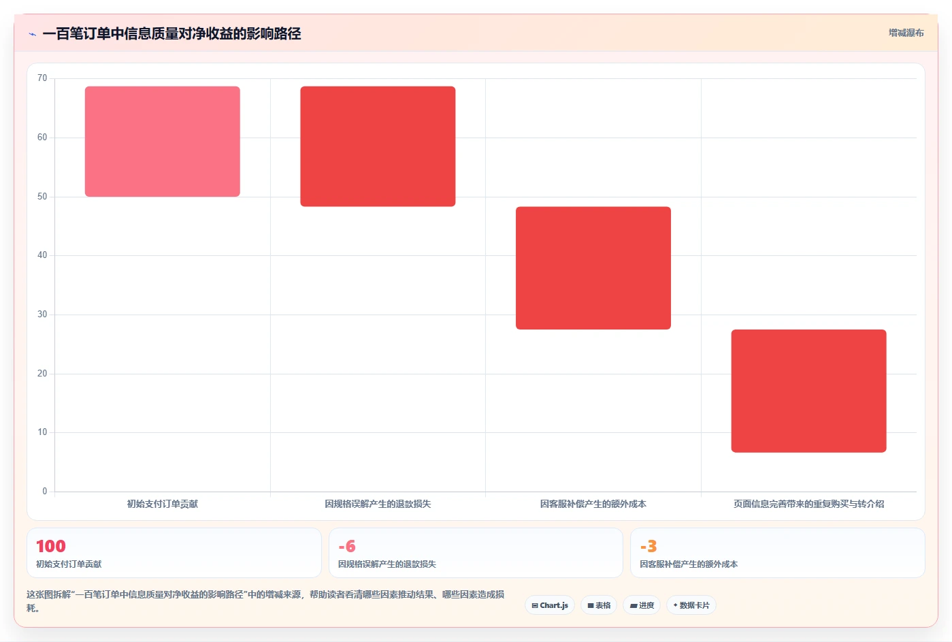The image size is (952, 642).
Task: Click the lightning icon beside the title
Action: point(32,34)
